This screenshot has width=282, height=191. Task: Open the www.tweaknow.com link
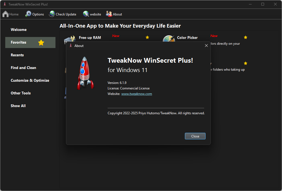tap(137, 94)
